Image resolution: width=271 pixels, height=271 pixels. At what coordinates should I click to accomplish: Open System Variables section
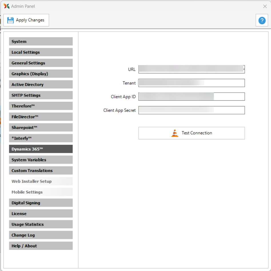(x=41, y=160)
